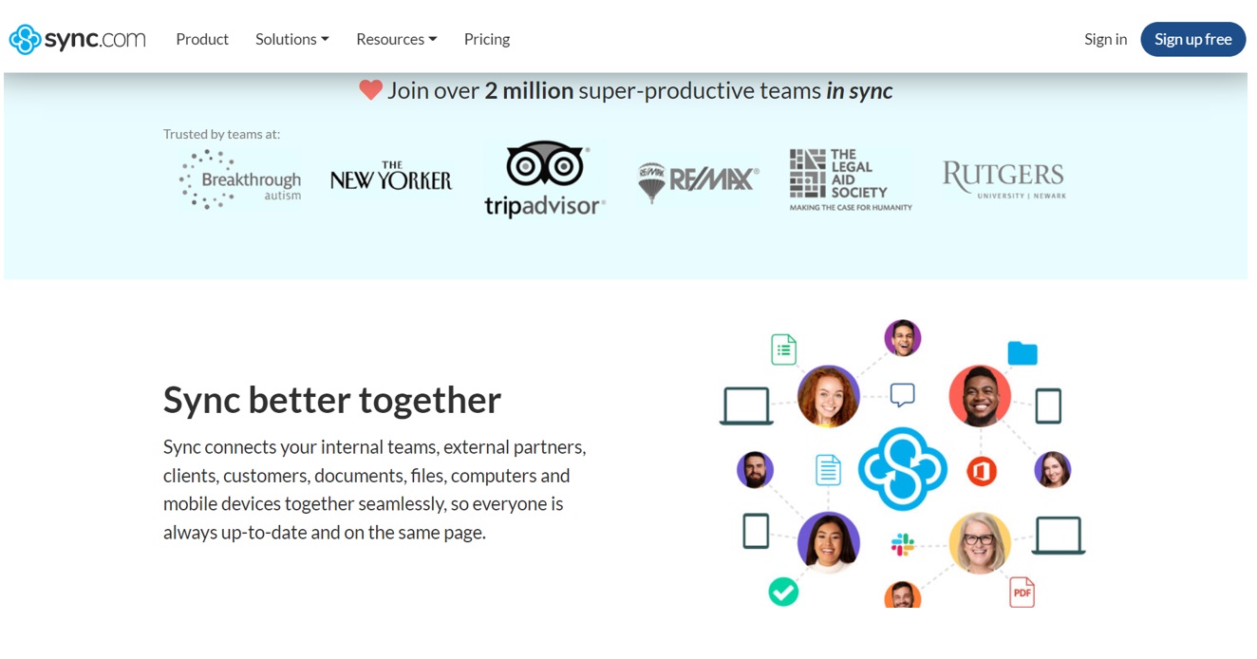Click the tripadvisor owl logo
1257x659 pixels.
click(x=545, y=179)
